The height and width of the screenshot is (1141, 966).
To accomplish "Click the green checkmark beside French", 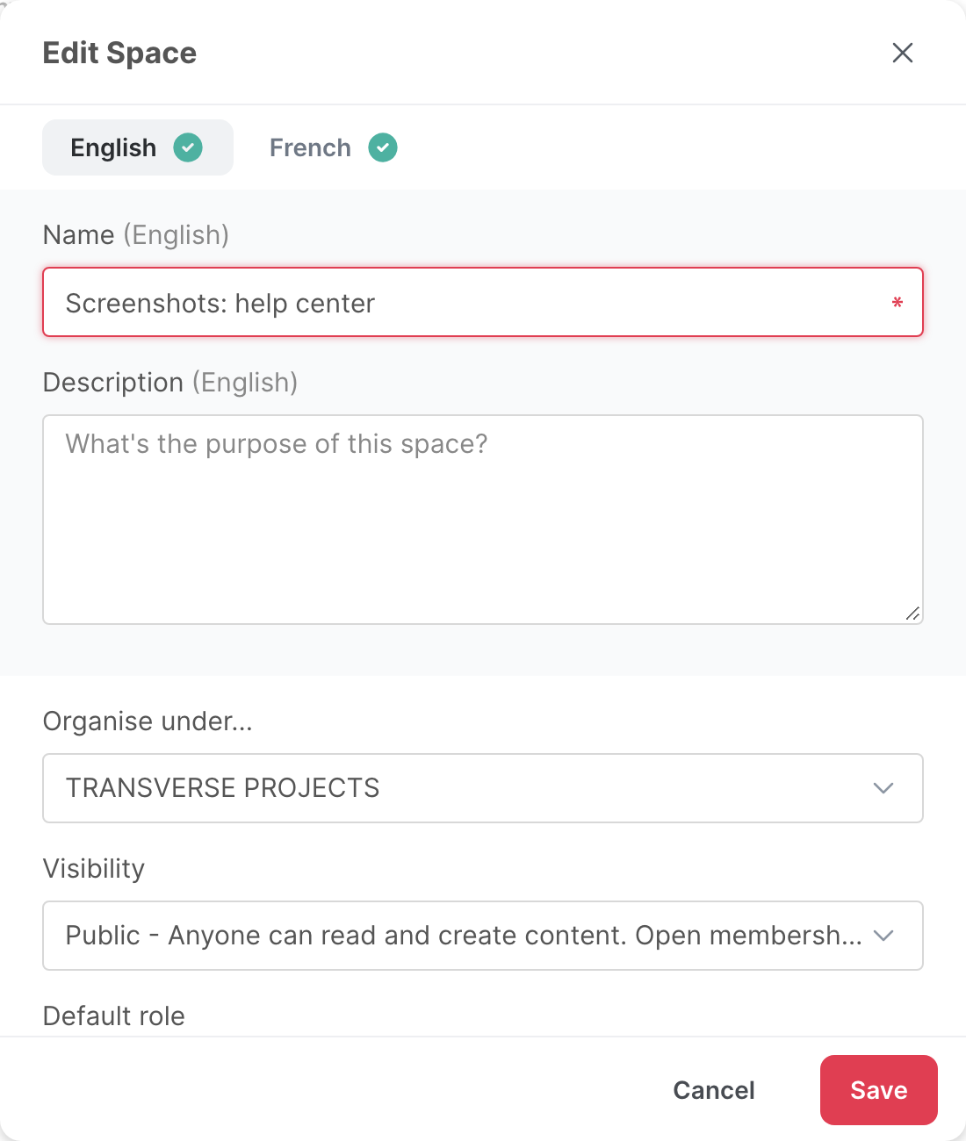I will 383,147.
